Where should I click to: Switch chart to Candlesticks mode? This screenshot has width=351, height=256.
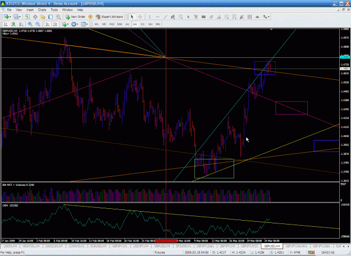point(13,24)
